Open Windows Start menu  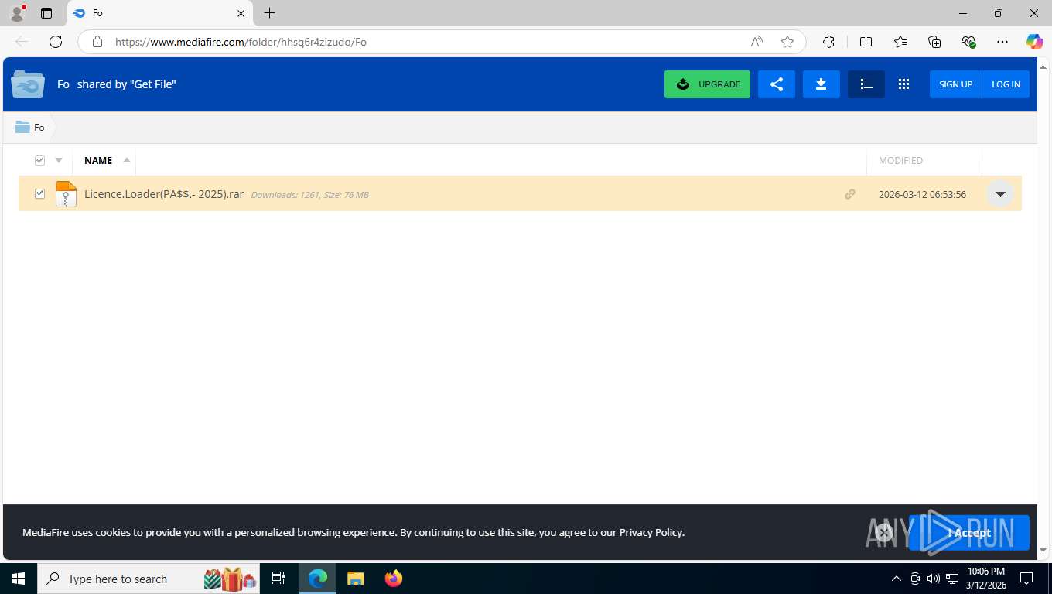[x=18, y=579]
